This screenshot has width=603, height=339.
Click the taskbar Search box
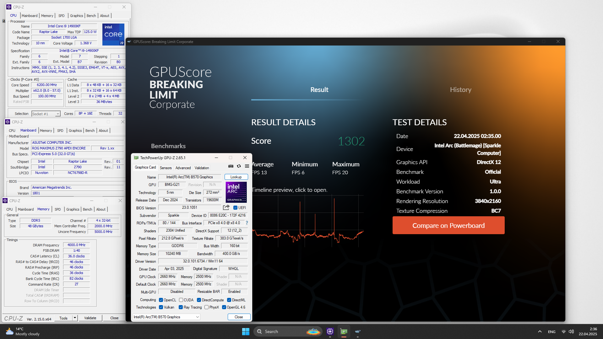point(288,331)
